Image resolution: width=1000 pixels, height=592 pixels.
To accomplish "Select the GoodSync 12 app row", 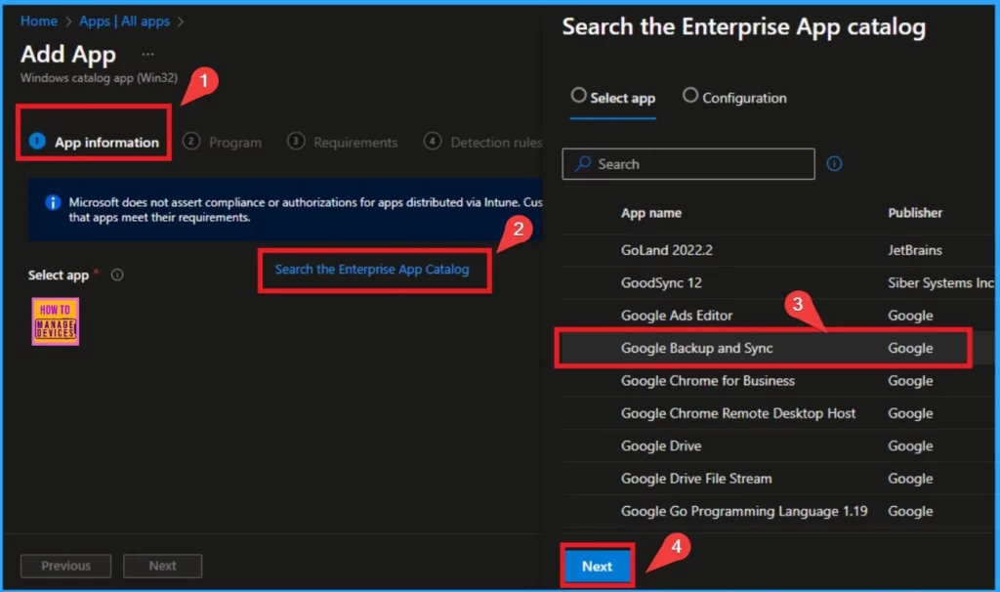I will click(x=778, y=282).
